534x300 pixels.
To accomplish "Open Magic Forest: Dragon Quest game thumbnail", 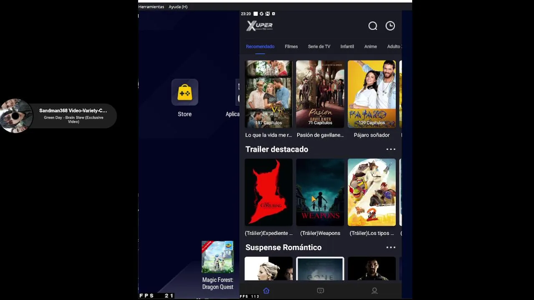I will pos(218,257).
